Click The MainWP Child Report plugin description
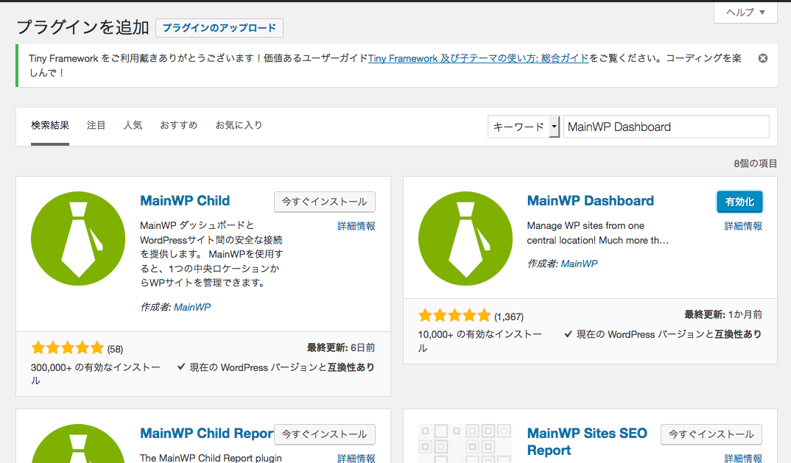The image size is (791, 463). 211,458
